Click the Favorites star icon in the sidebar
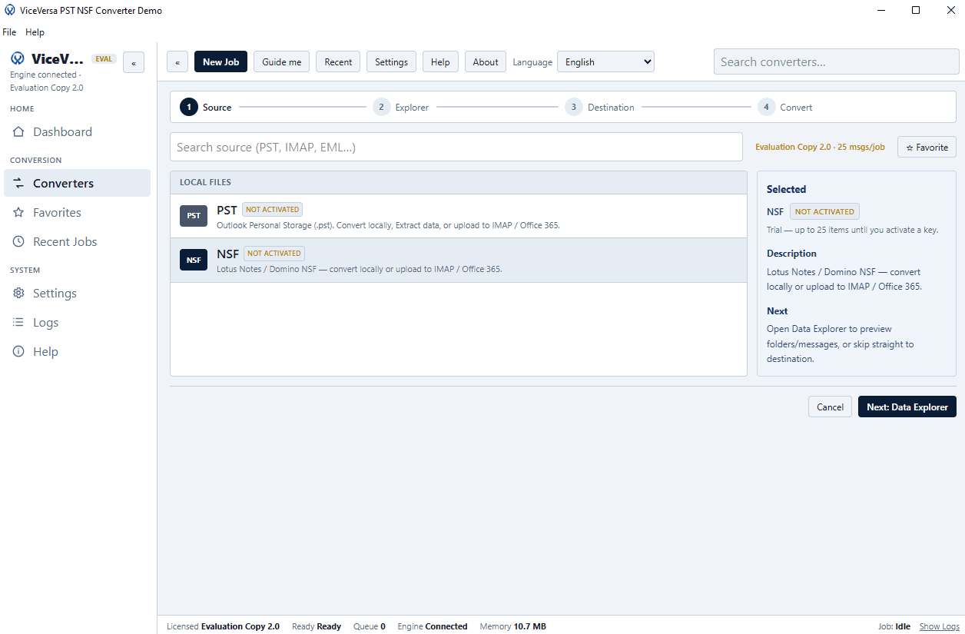The image size is (965, 634). coord(19,213)
